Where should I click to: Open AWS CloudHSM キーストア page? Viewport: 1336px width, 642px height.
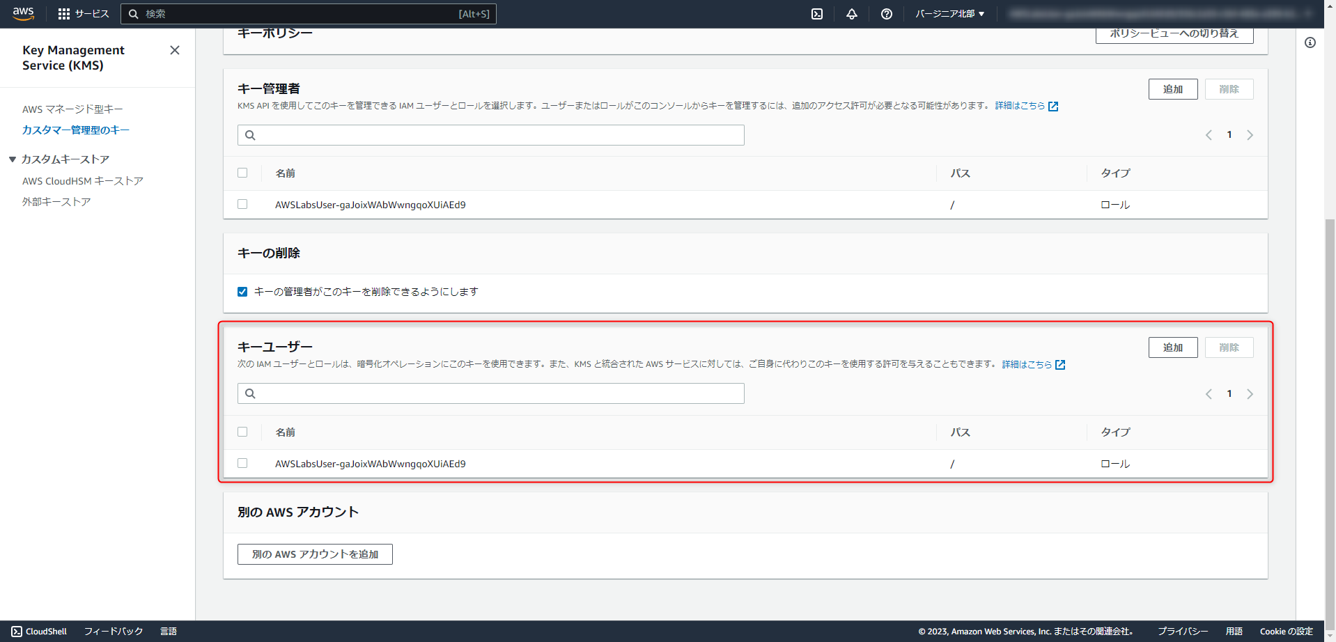click(x=82, y=180)
